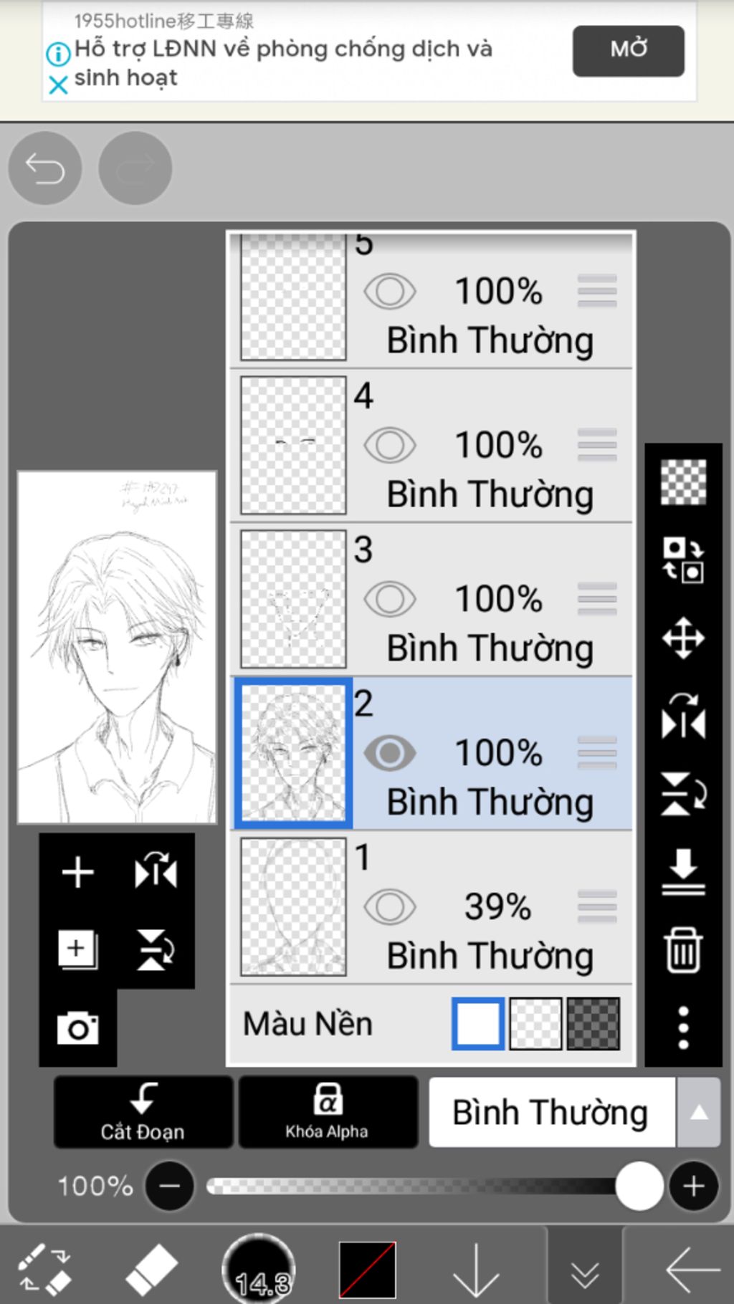This screenshot has width=734, height=1304.
Task: Tap the trash icon to delete layer
Action: pos(683,950)
